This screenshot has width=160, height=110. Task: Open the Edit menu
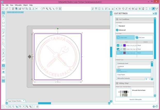click(x=7, y=5)
